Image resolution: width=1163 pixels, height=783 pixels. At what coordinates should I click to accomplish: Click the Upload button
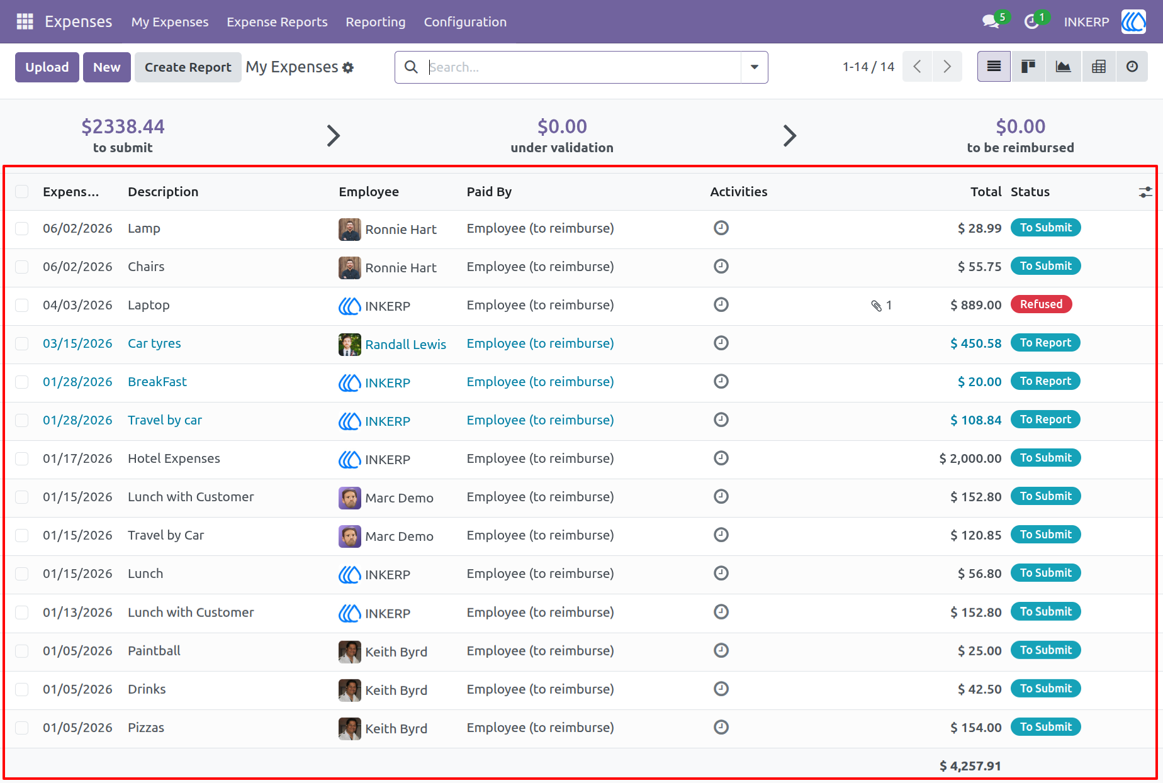click(x=47, y=67)
